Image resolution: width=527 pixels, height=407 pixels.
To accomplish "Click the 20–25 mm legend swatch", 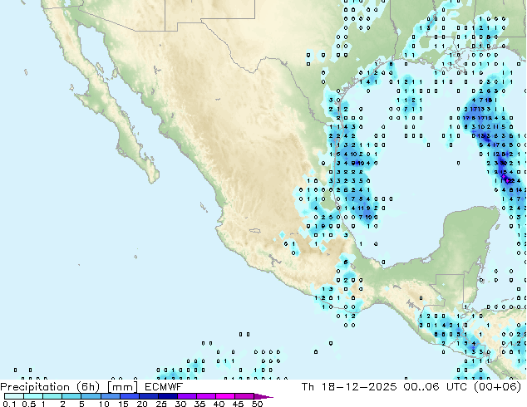I will point(148,396).
